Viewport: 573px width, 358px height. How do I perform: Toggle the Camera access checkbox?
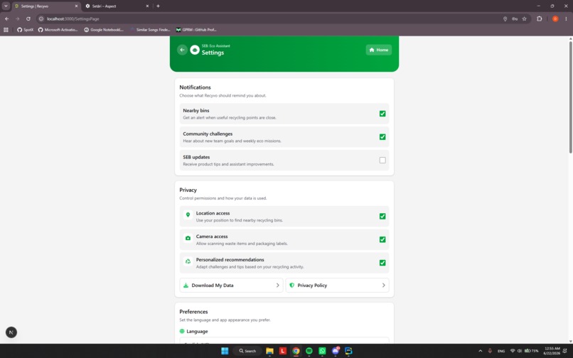(382, 239)
